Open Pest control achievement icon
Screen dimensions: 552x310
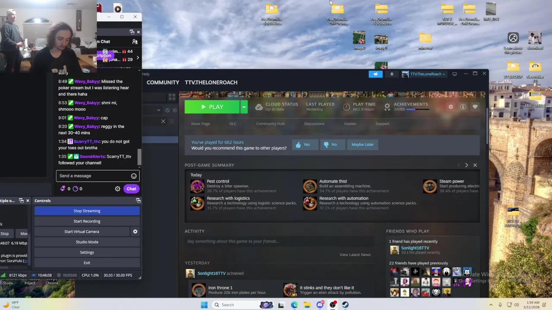pyautogui.click(x=197, y=186)
